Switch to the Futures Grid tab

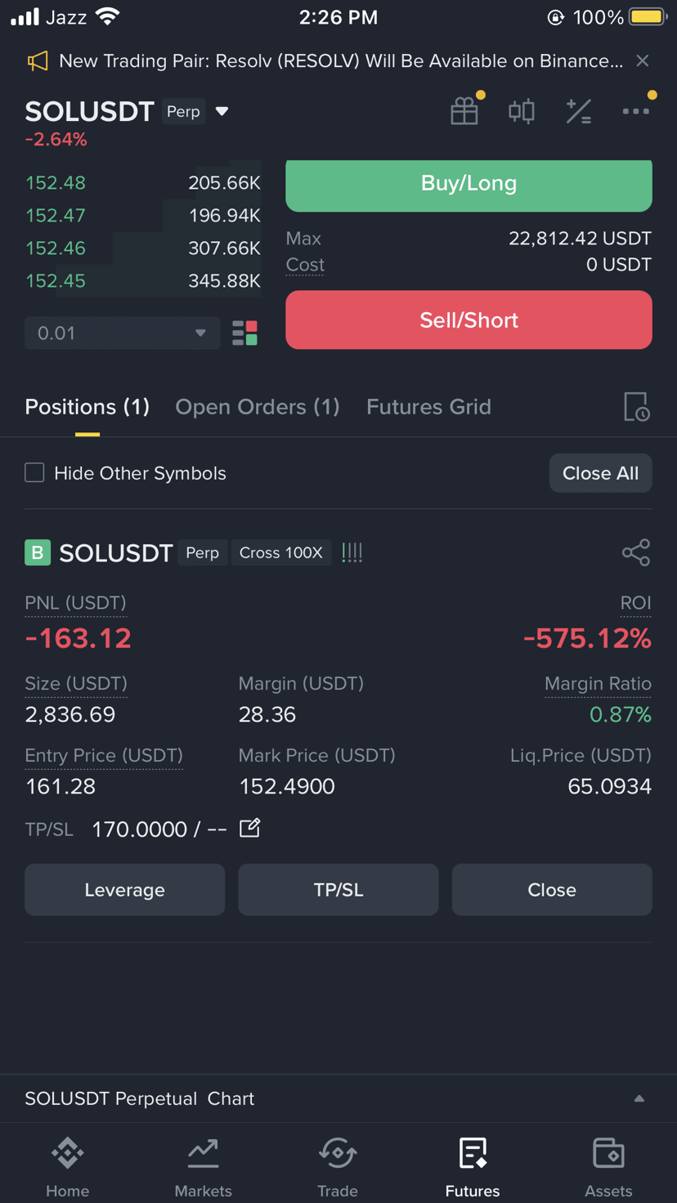click(x=428, y=407)
